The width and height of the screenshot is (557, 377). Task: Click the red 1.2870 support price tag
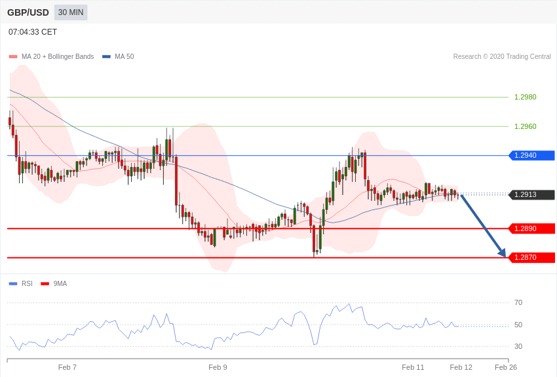coord(532,257)
